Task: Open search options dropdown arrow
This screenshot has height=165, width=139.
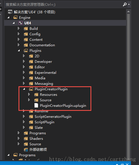Action: pyautogui.click(x=129, y=5)
